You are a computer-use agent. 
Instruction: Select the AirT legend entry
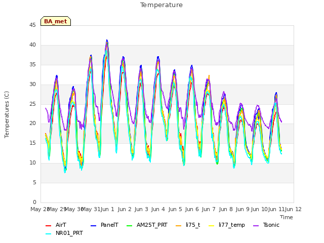pyautogui.click(x=56, y=225)
